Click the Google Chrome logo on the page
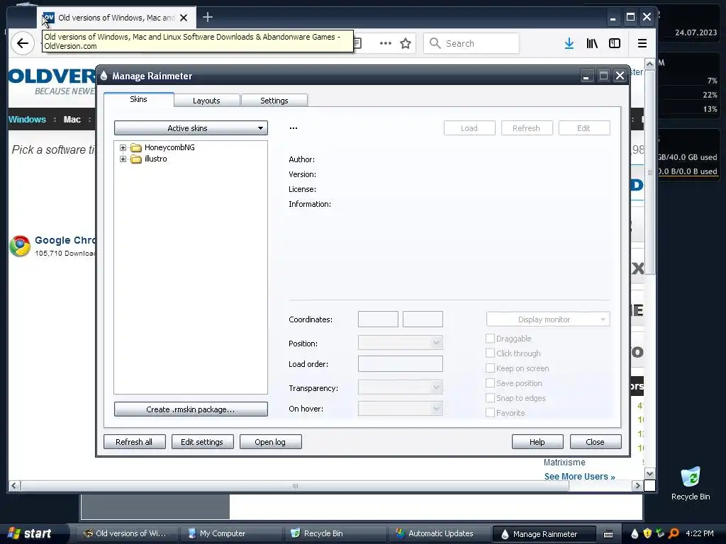The height and width of the screenshot is (544, 726). point(20,246)
